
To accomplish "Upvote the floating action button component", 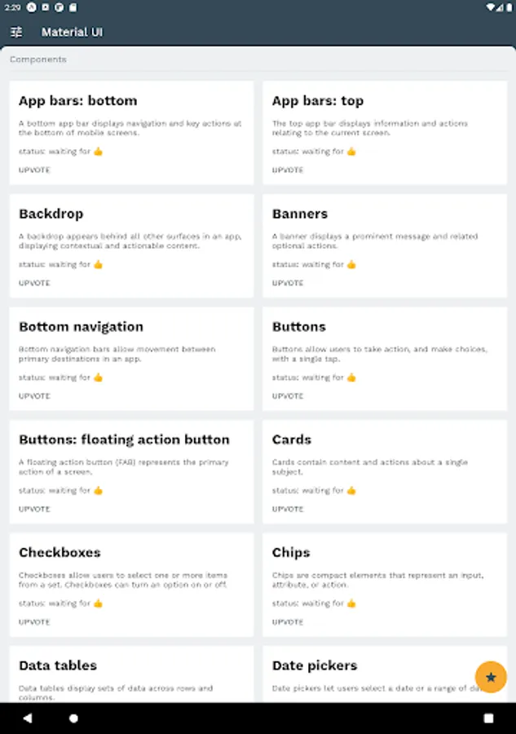I will coord(34,509).
